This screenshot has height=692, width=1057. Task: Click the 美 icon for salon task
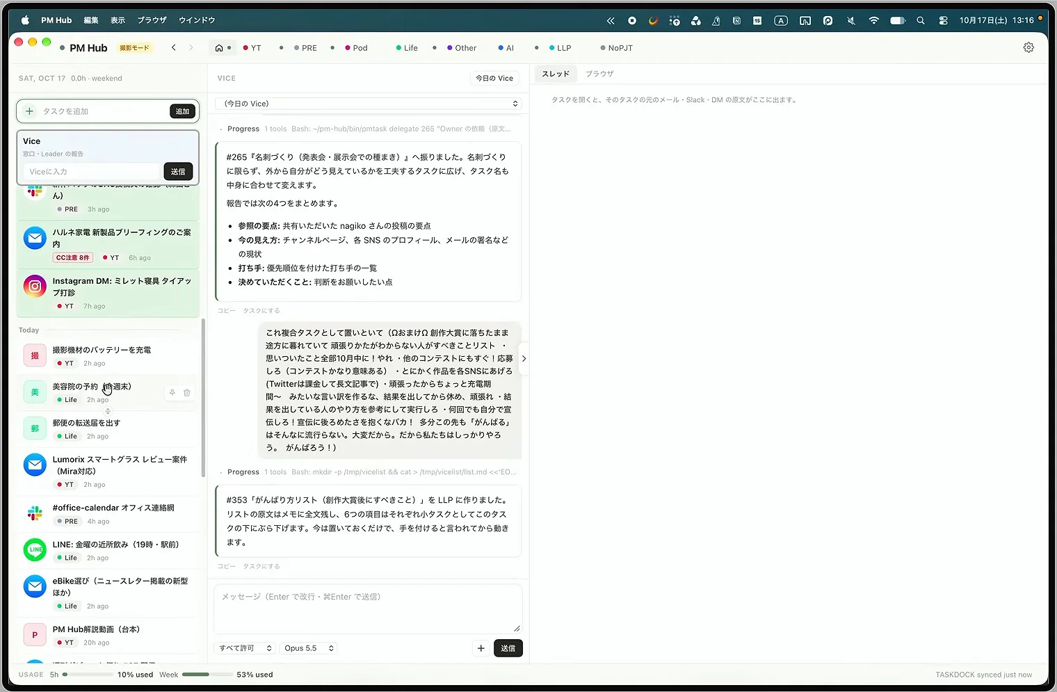(x=35, y=392)
